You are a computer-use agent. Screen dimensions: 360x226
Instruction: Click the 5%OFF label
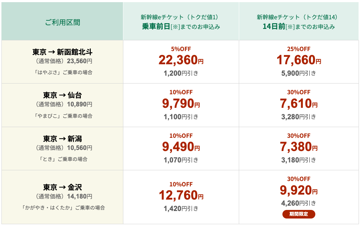coord(181,49)
